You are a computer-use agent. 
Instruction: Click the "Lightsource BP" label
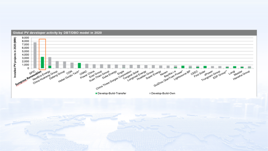(182, 75)
